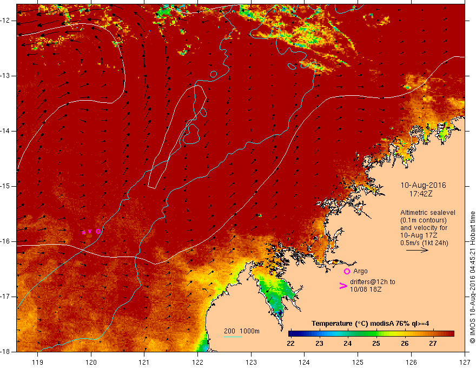Viewport: 476px width, 368px height.
Task: Click the "Altimetric sealevel" text
Action: click(x=428, y=213)
